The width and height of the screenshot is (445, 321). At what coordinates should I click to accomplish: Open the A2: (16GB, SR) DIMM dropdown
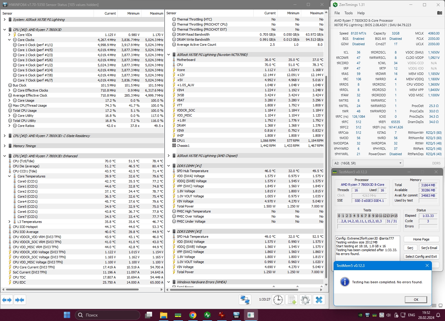(x=368, y=163)
